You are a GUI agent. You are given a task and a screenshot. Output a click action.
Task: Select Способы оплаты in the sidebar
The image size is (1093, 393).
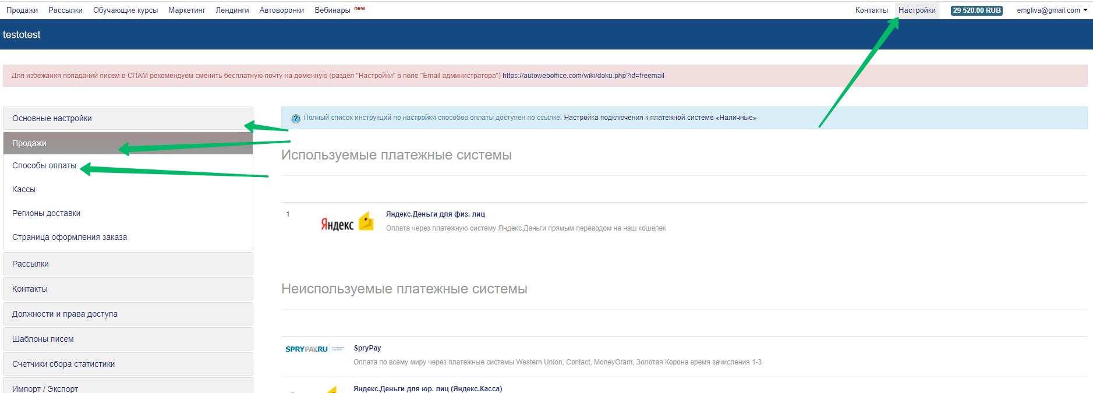tap(44, 165)
